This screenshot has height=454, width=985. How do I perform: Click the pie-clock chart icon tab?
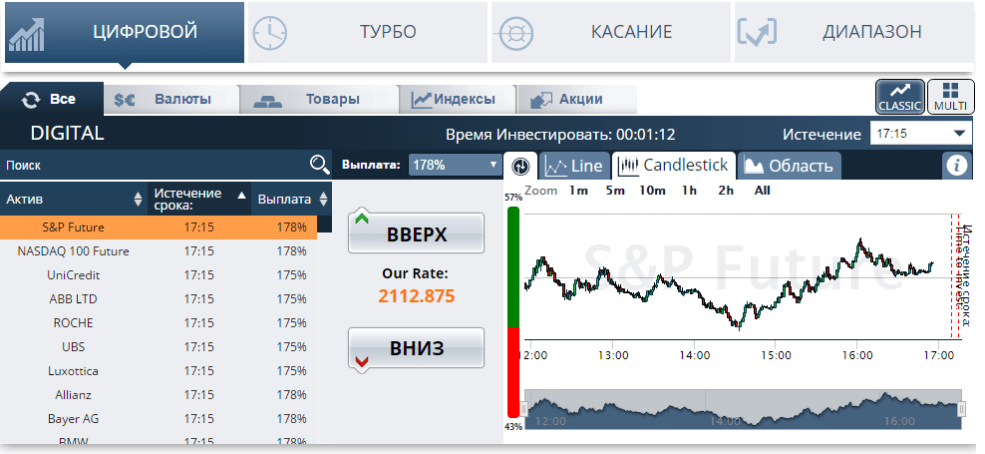click(520, 166)
